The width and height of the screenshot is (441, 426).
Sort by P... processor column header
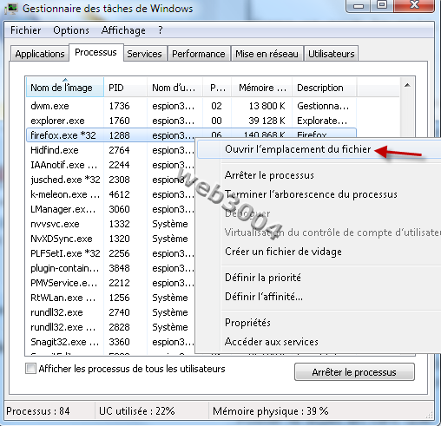pos(217,88)
